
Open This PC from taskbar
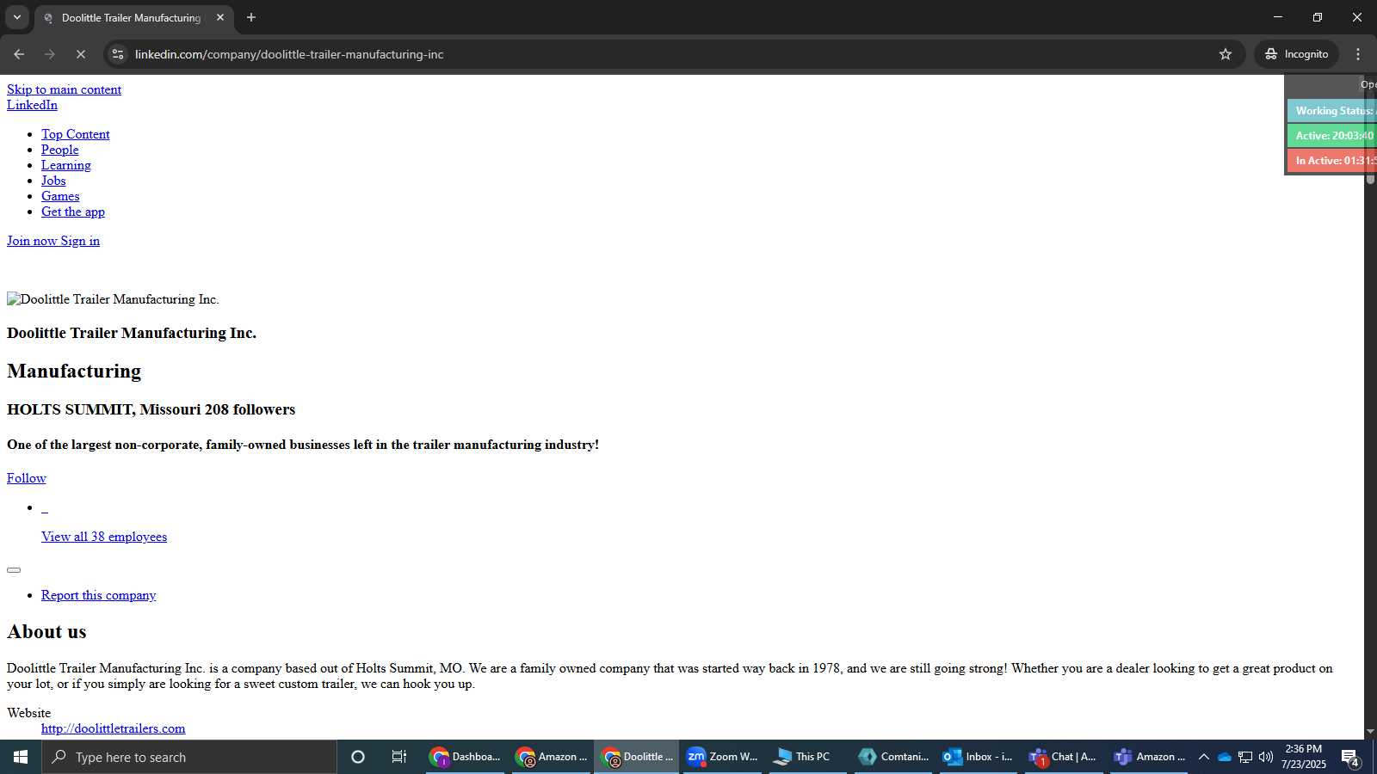tap(807, 757)
